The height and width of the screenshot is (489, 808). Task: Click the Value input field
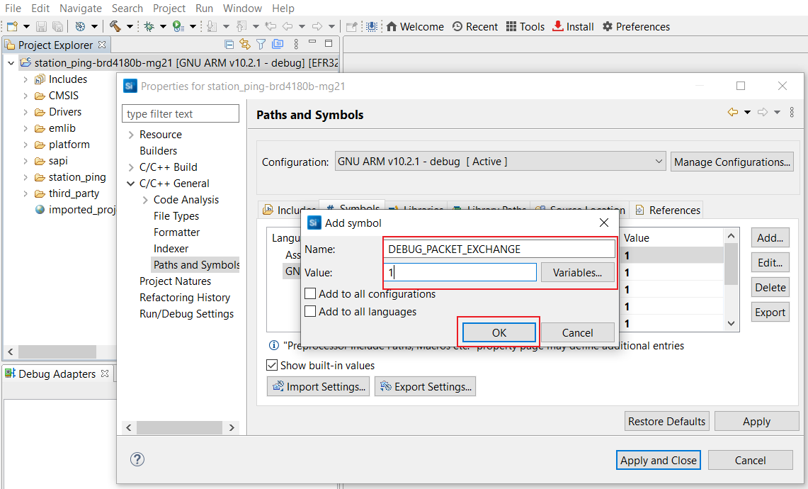coord(460,272)
